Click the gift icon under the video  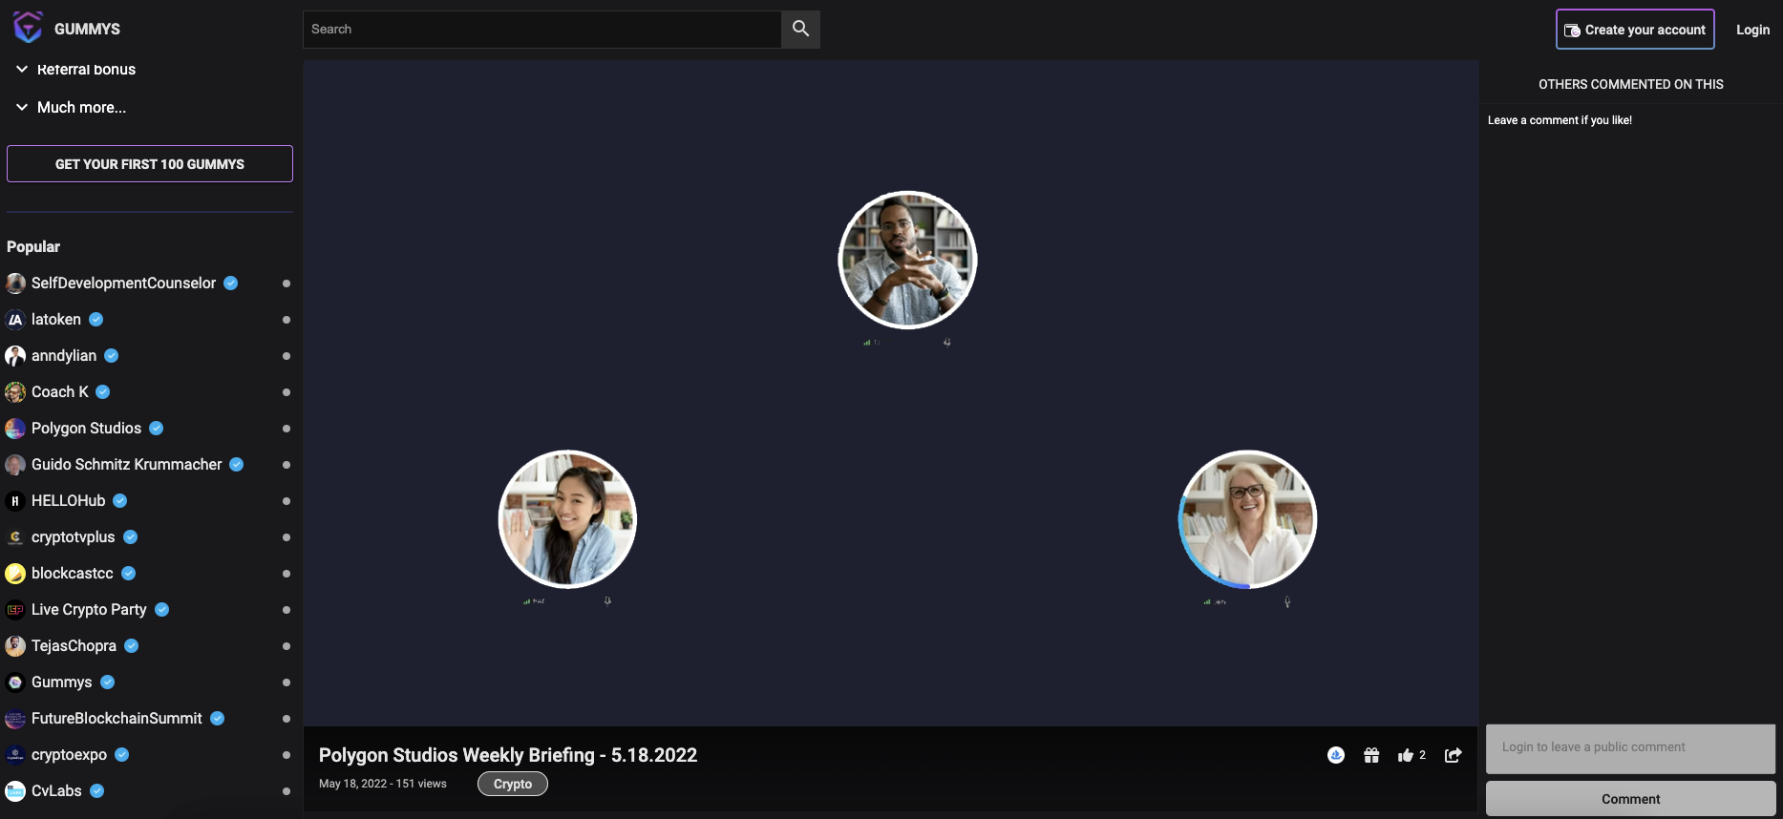pyautogui.click(x=1371, y=755)
